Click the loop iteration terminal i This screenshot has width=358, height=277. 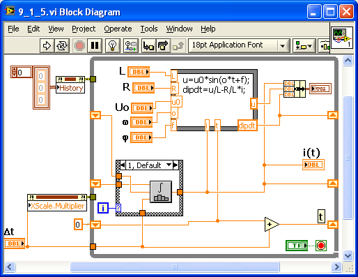pyautogui.click(x=103, y=208)
